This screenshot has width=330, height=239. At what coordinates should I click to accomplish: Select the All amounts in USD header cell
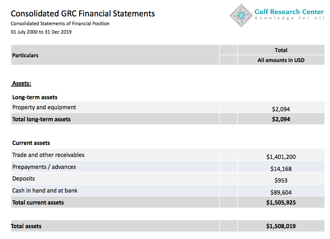pos(281,60)
